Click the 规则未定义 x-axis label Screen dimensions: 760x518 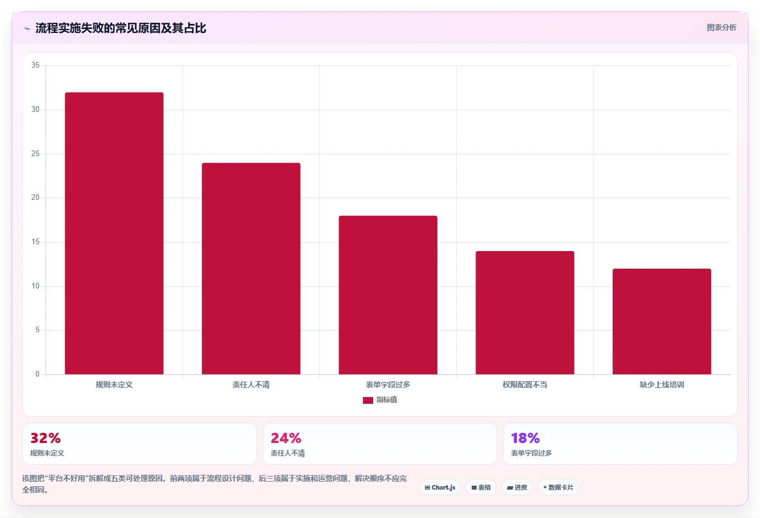[x=114, y=385]
